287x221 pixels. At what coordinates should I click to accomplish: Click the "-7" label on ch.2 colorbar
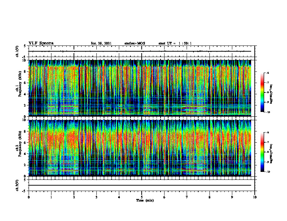(267, 142)
